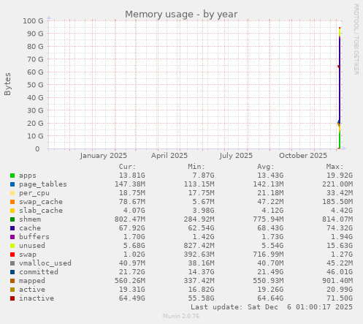Click the dark green shmem legend swatch
363x324 pixels.
(x=12, y=219)
